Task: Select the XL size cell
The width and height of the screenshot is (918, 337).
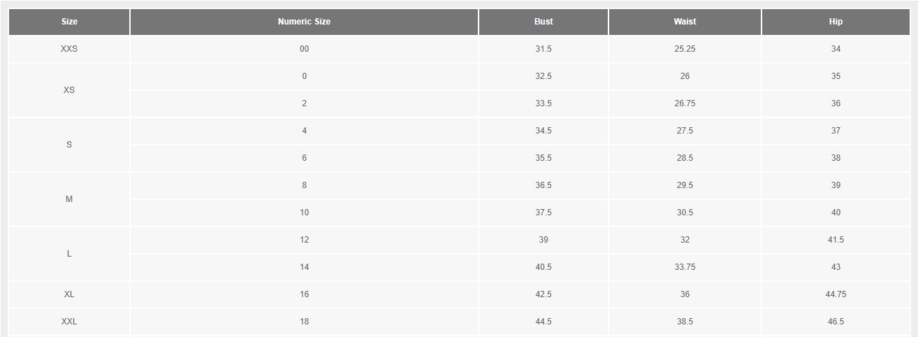Action: click(69, 294)
